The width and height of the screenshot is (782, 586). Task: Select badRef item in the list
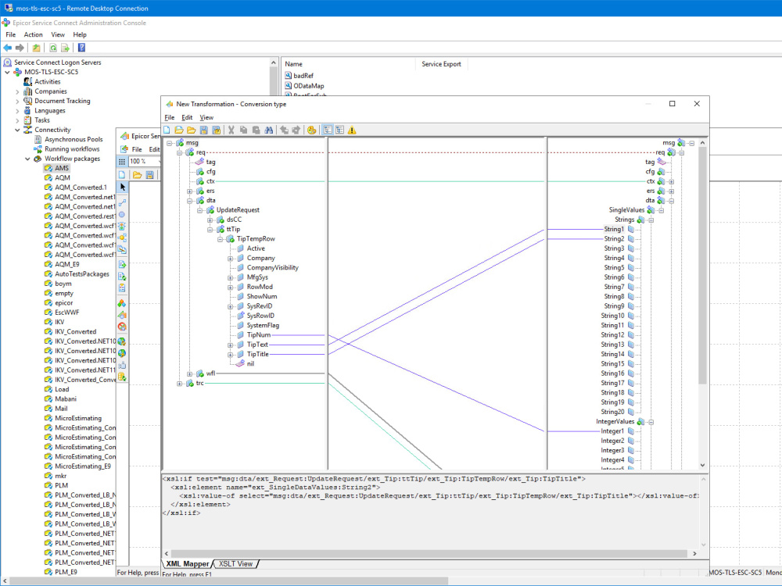click(x=303, y=76)
